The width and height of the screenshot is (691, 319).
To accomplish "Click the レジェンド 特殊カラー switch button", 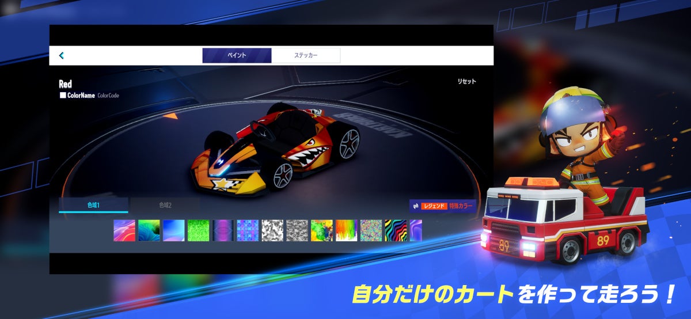I will coord(443,206).
